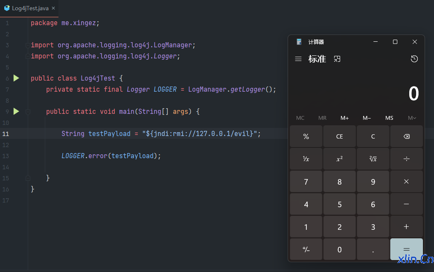Click the plus/minus sign toggle key
434x272 pixels.
(x=306, y=249)
